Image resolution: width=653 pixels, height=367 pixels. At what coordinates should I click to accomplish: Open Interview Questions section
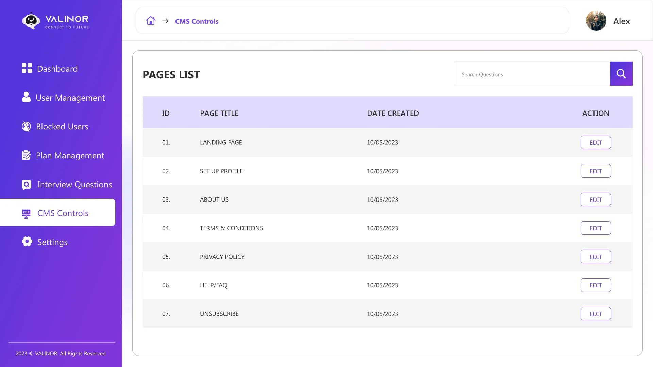point(74,184)
